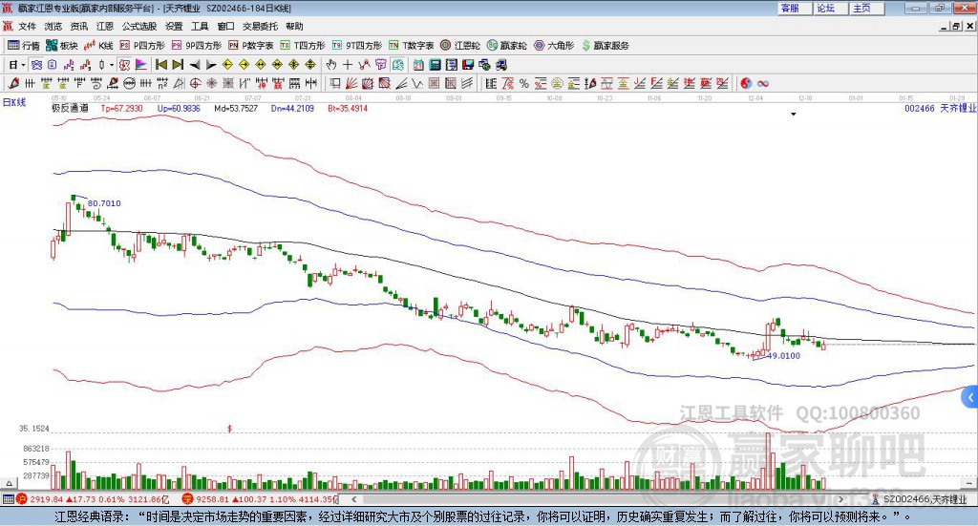Click the 论坛 forum button

832,8
